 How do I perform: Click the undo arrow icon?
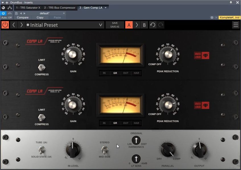click(153, 25)
